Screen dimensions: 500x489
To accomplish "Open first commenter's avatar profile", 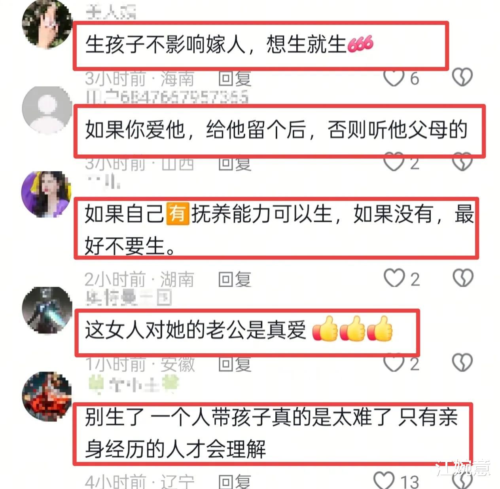I will (47, 25).
